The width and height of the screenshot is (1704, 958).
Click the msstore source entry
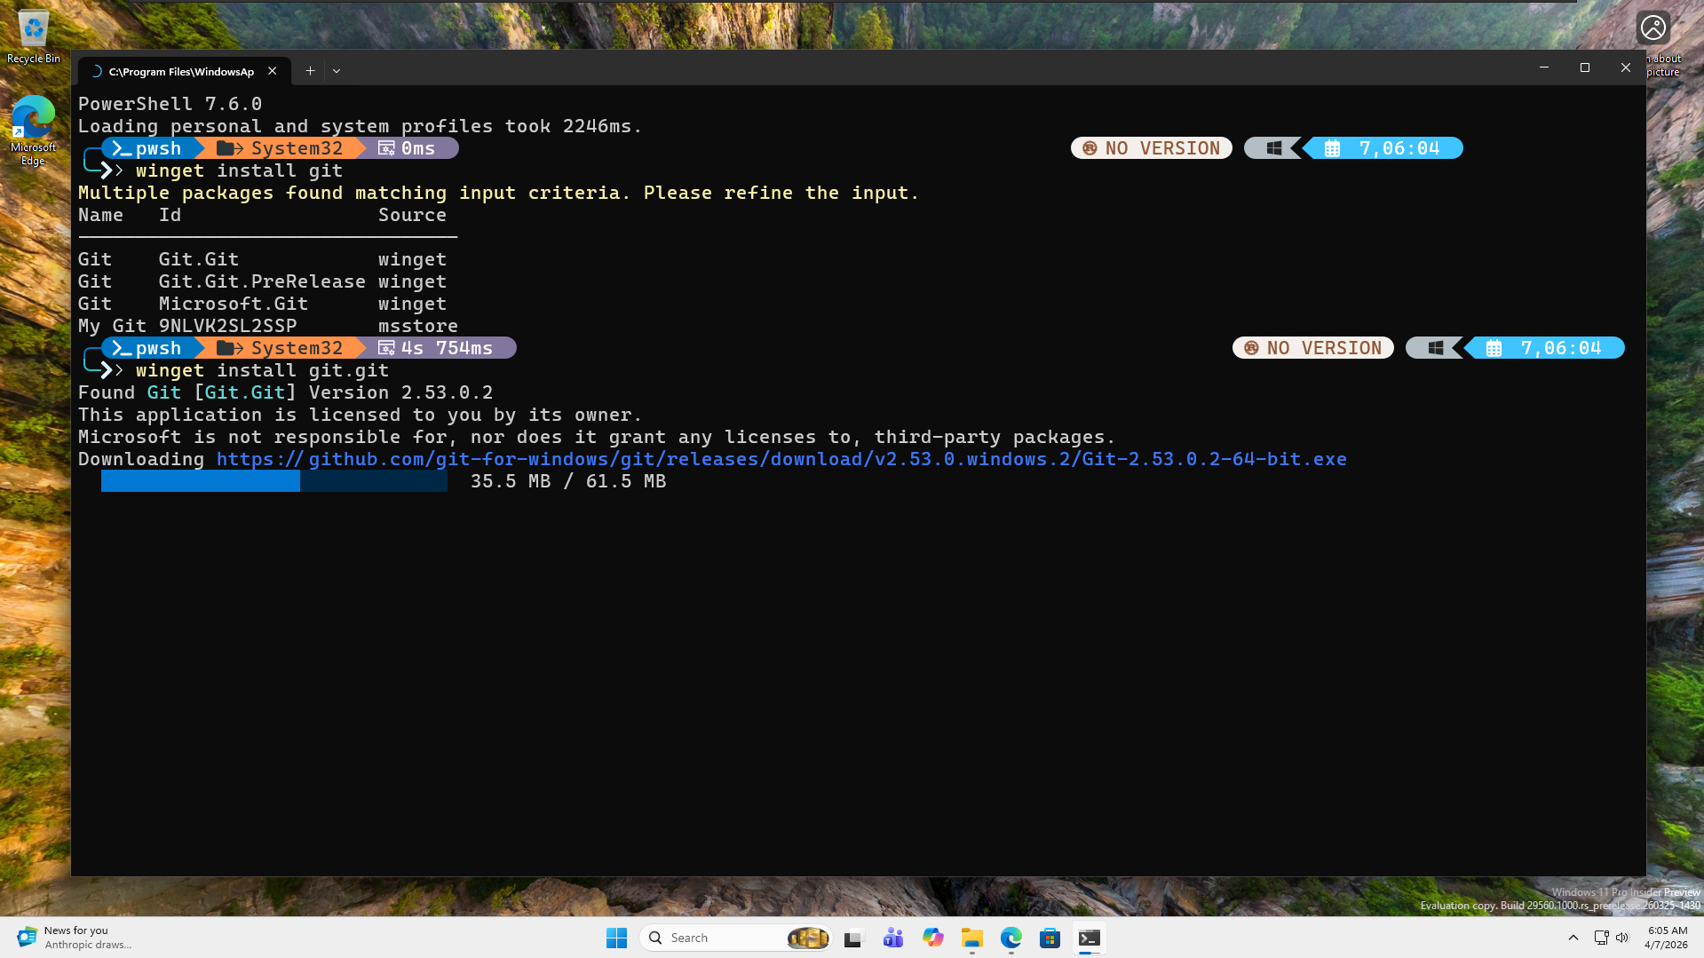tap(418, 326)
